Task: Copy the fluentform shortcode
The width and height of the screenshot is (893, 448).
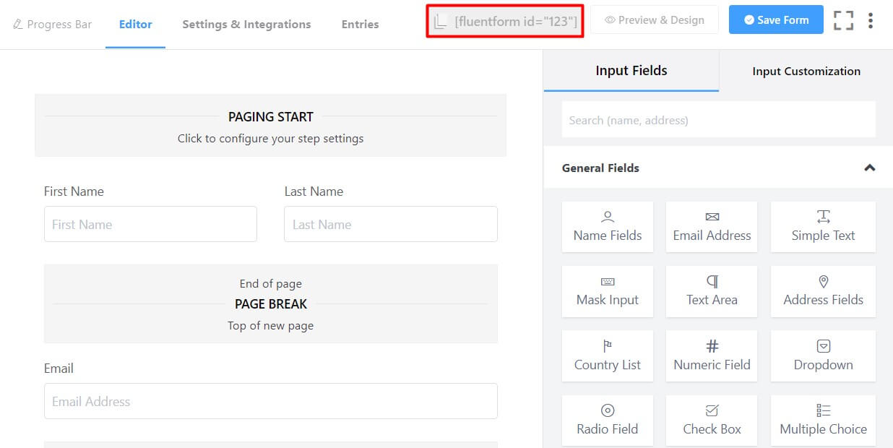Action: pos(504,21)
